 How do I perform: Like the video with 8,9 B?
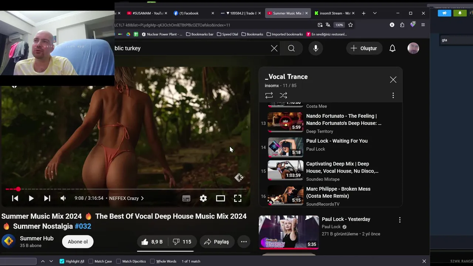(152, 242)
